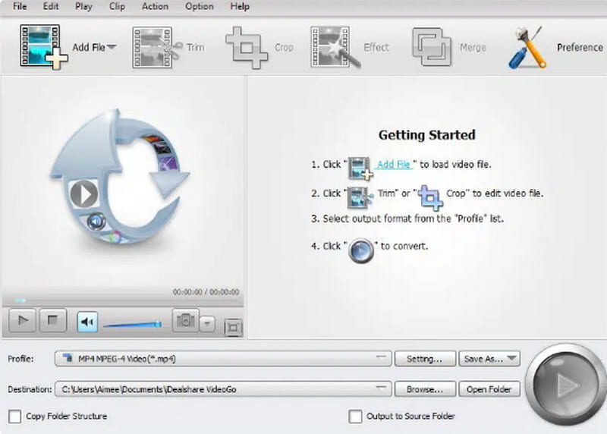Open the Clip menu
607x434 pixels.
coord(117,7)
